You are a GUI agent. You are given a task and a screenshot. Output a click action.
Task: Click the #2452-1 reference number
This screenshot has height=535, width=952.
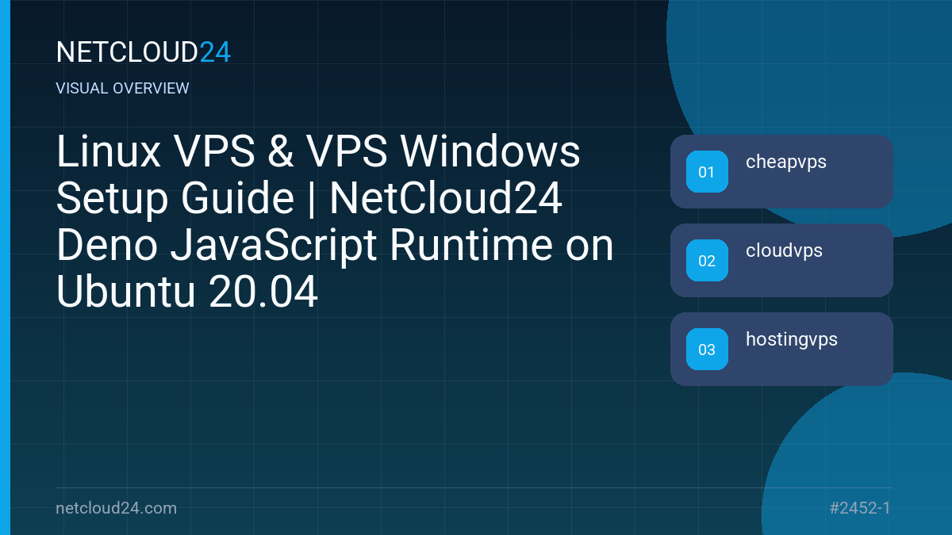point(860,508)
